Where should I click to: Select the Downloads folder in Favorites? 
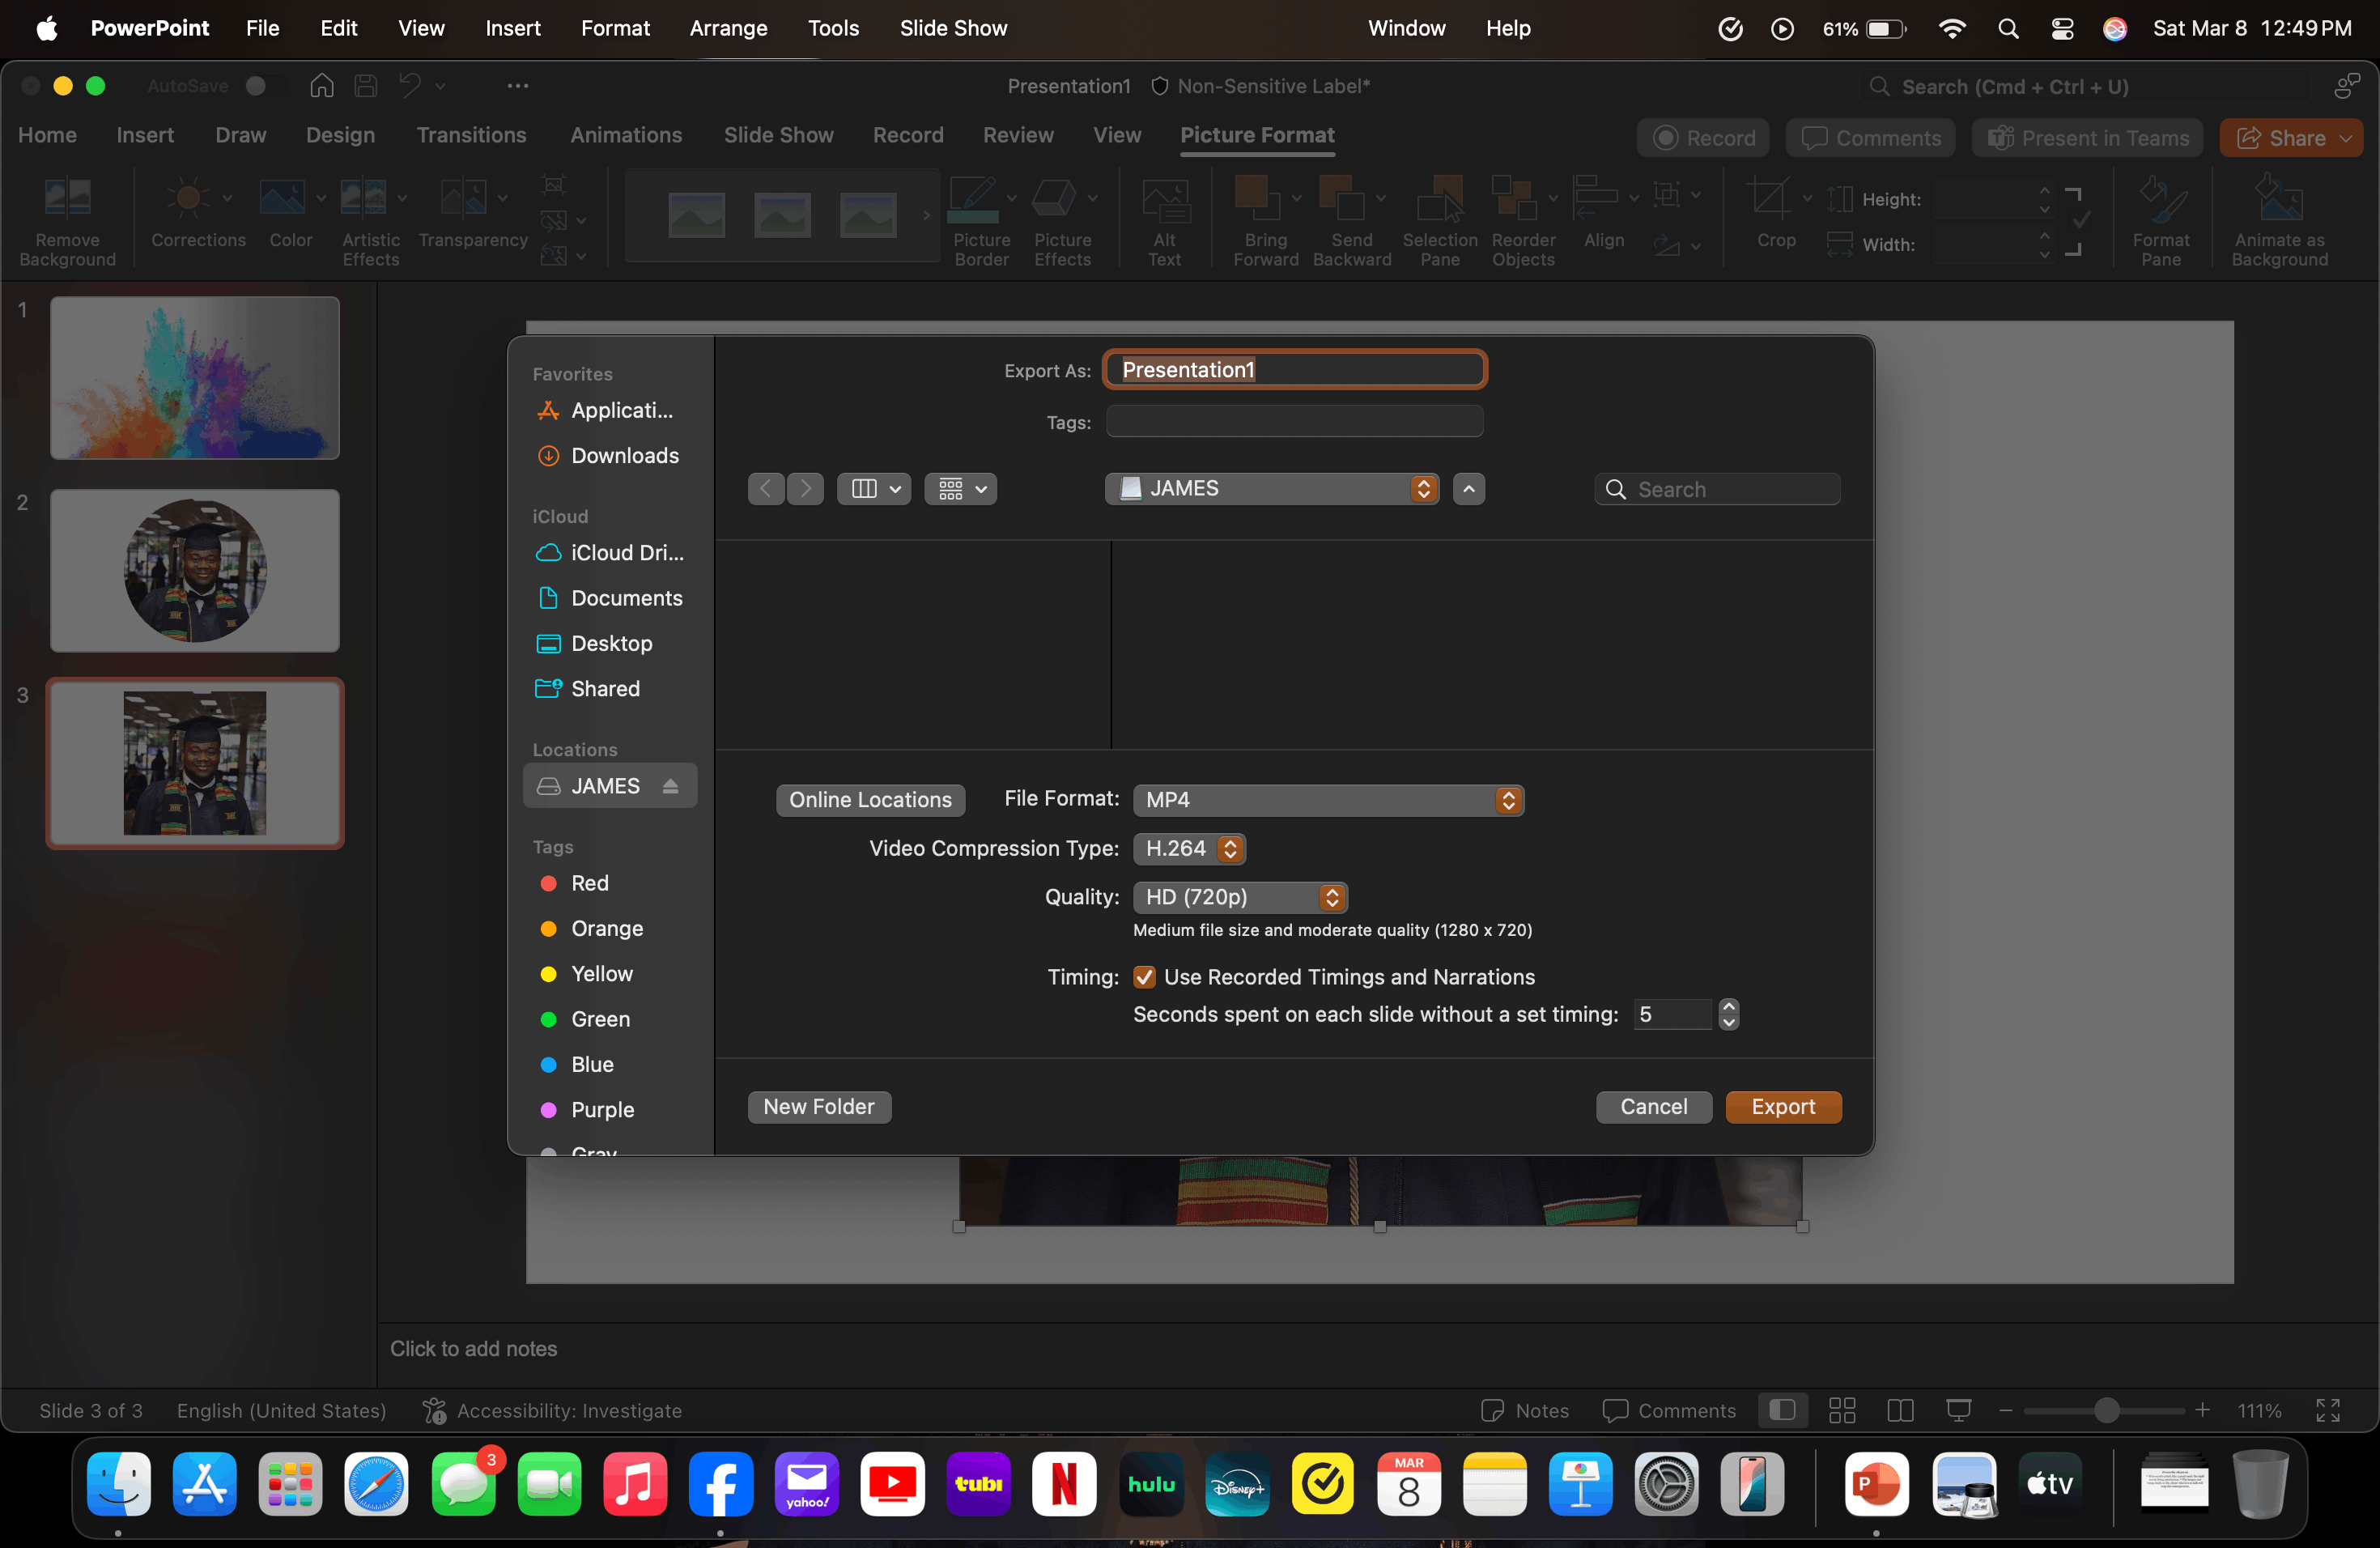(624, 456)
